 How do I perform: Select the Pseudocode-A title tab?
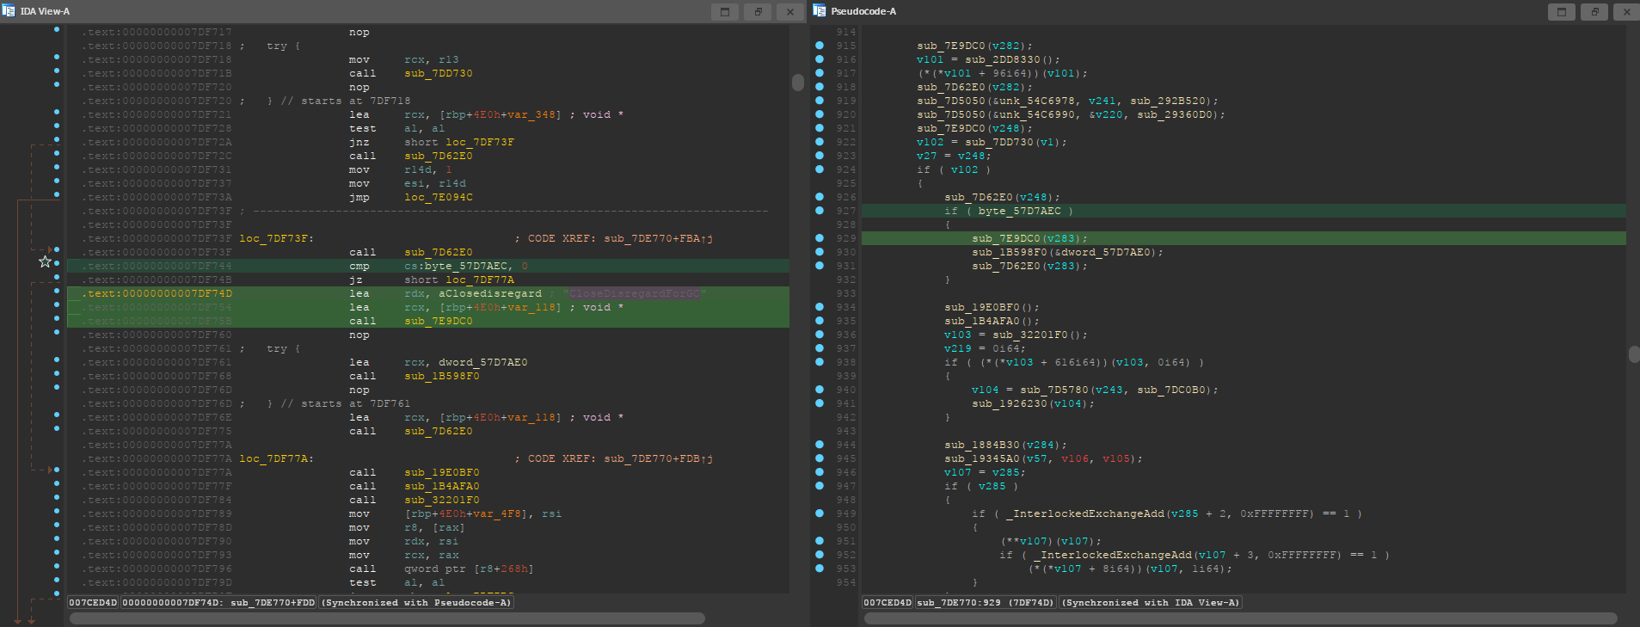coord(863,11)
